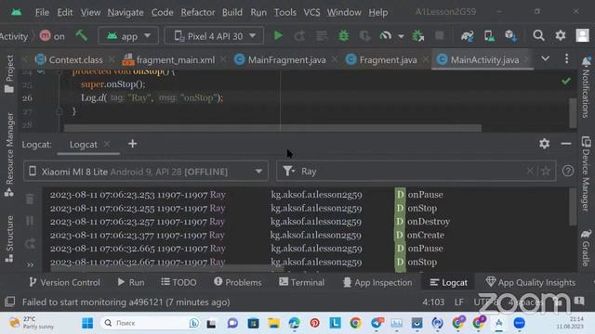The width and height of the screenshot is (595, 334).
Task: Open the TODO tool window
Action: click(x=178, y=282)
